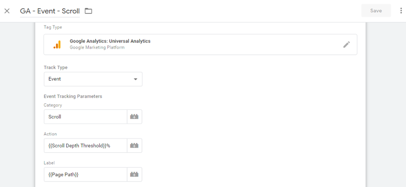Open the folder selection icon beside tag name
Screen dimensions: 406x187
coord(89,11)
